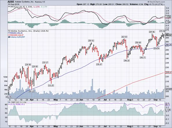Click the 270.94 peak price label

(162, 31)
